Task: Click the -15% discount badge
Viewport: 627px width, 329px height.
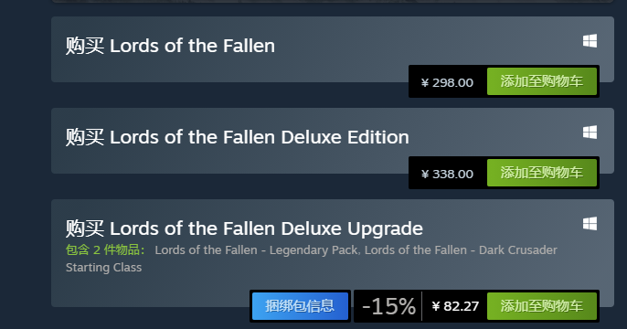Action: 388,307
